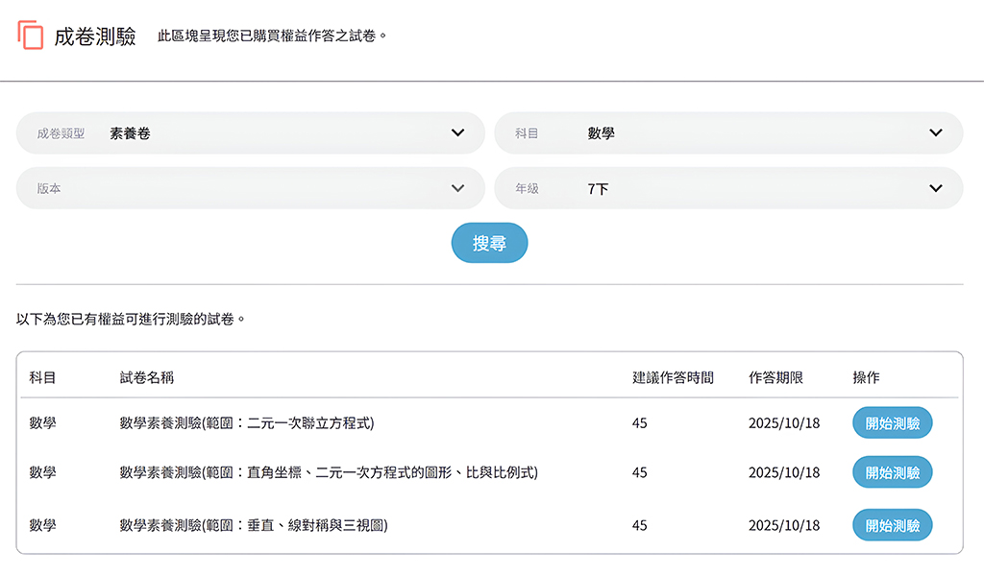Image resolution: width=984 pixels, height=576 pixels.
Task: Select the 直角坐標 exam name in list
Action: tap(328, 472)
